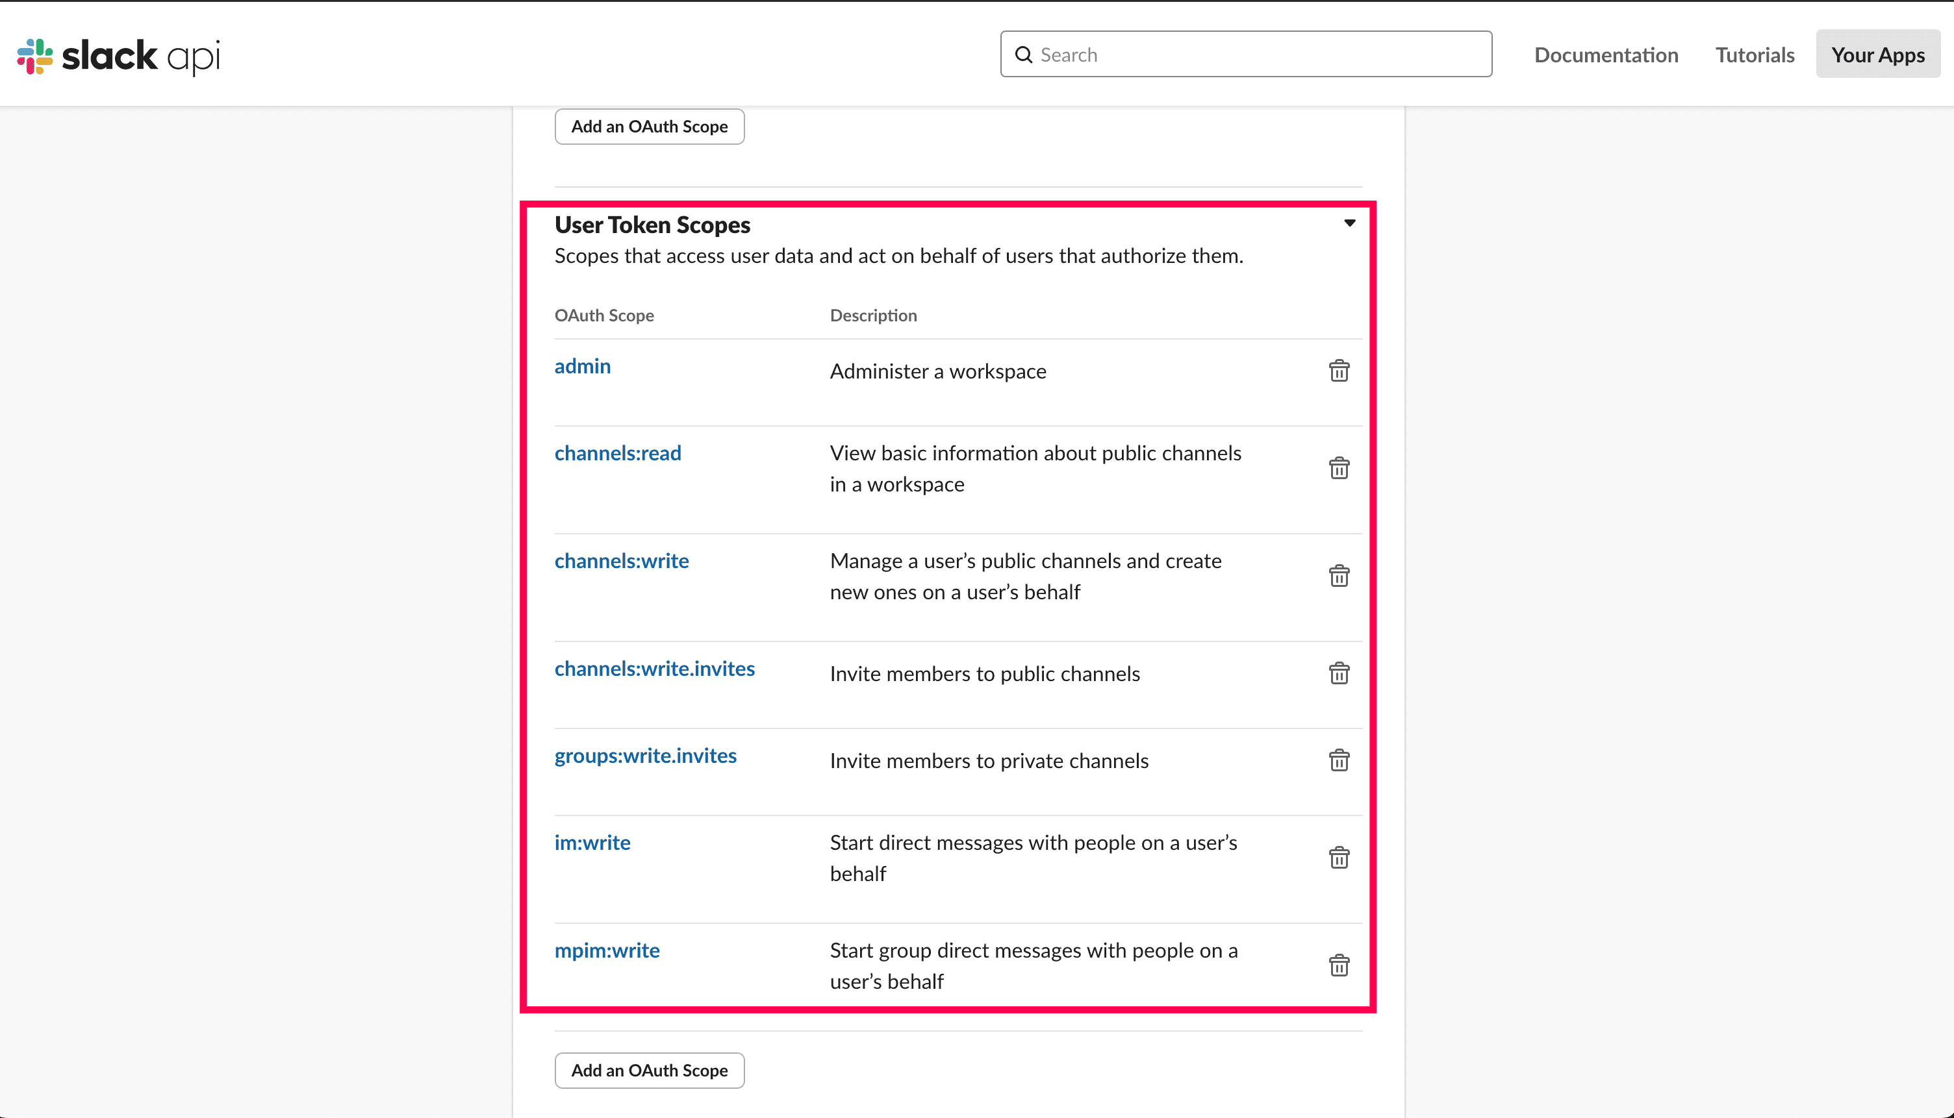Click Add an OAuth Scope below user scopes
Viewport: 1954px width, 1118px height.
[x=649, y=1069]
